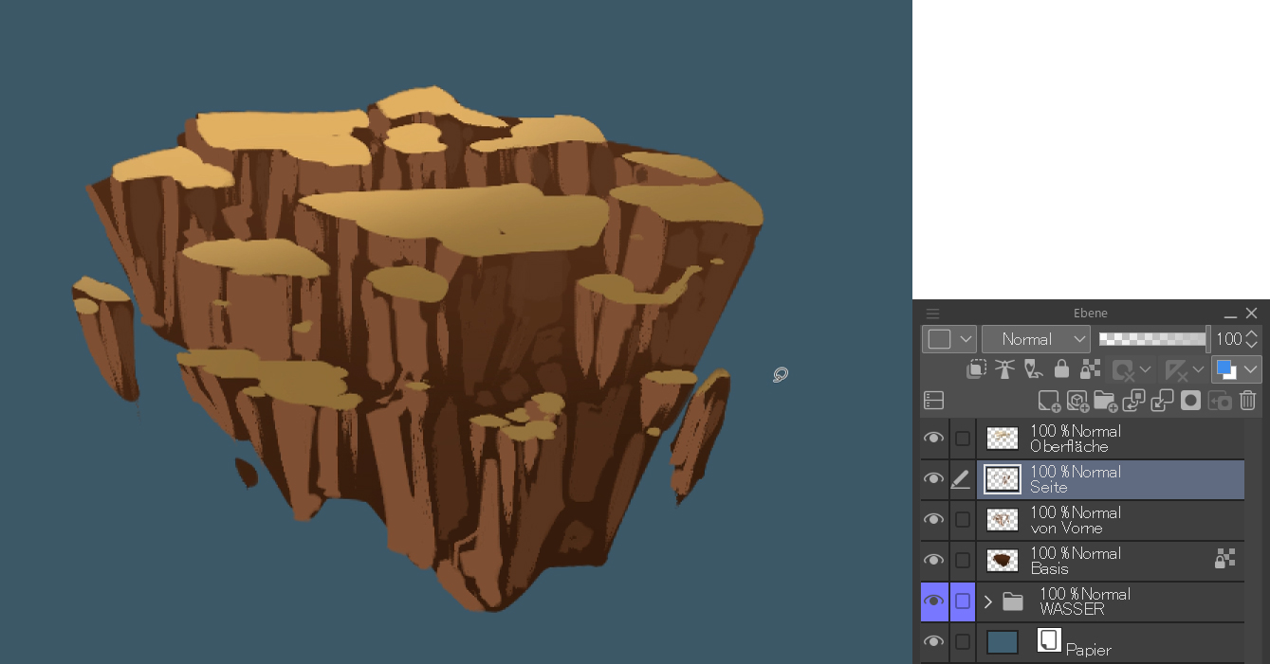The height and width of the screenshot is (664, 1270).
Task: Click the clip to layer below icon
Action: tap(976, 369)
